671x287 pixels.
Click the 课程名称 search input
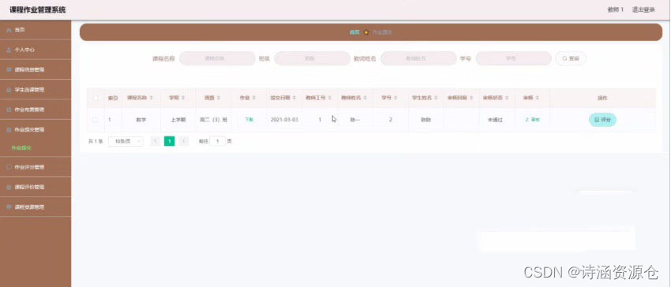(x=217, y=58)
